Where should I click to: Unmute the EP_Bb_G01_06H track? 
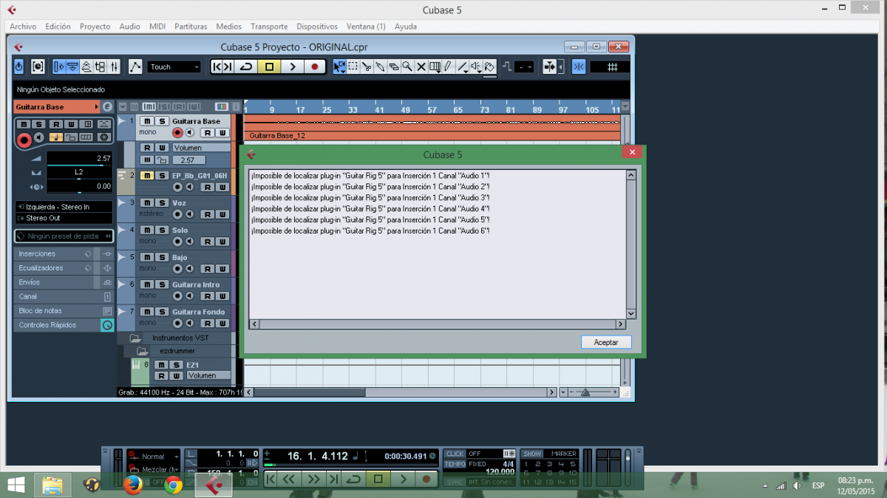tap(146, 175)
